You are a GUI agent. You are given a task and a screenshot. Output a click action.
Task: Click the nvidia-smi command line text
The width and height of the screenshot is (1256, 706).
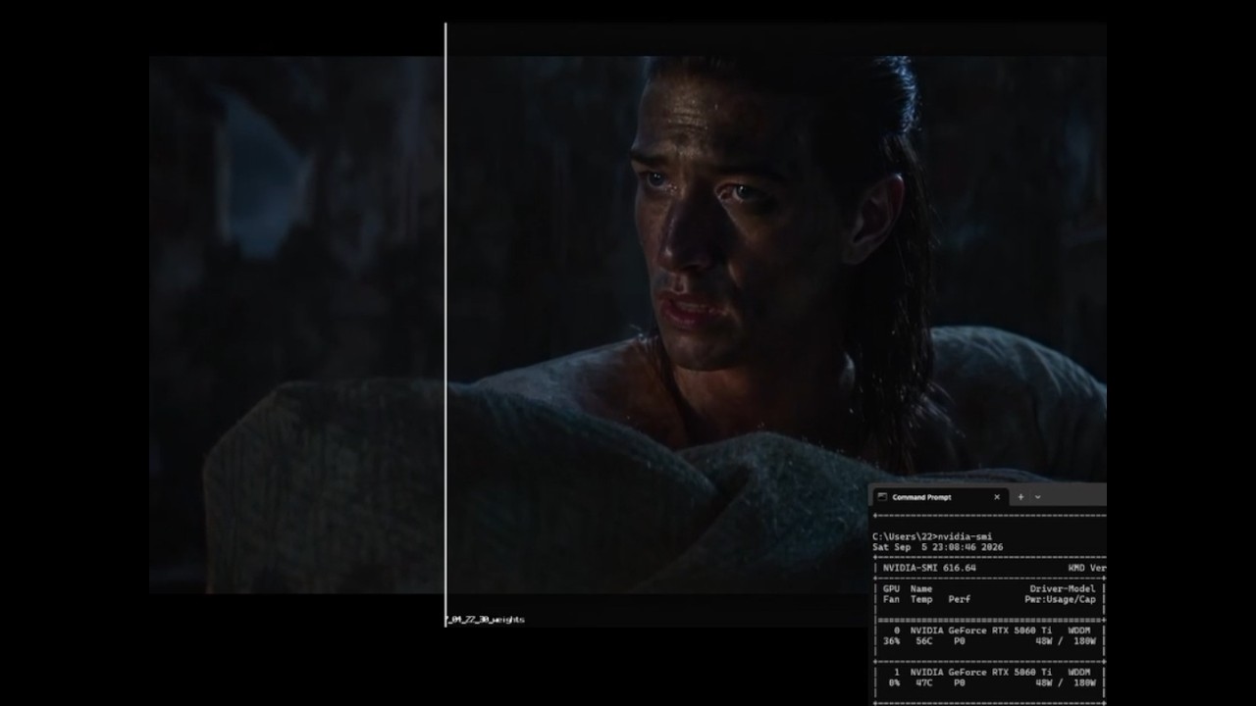932,536
